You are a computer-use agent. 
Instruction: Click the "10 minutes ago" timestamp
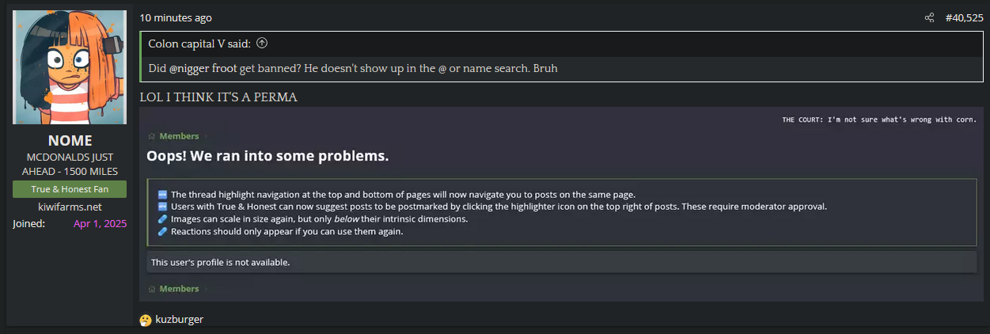pyautogui.click(x=176, y=17)
